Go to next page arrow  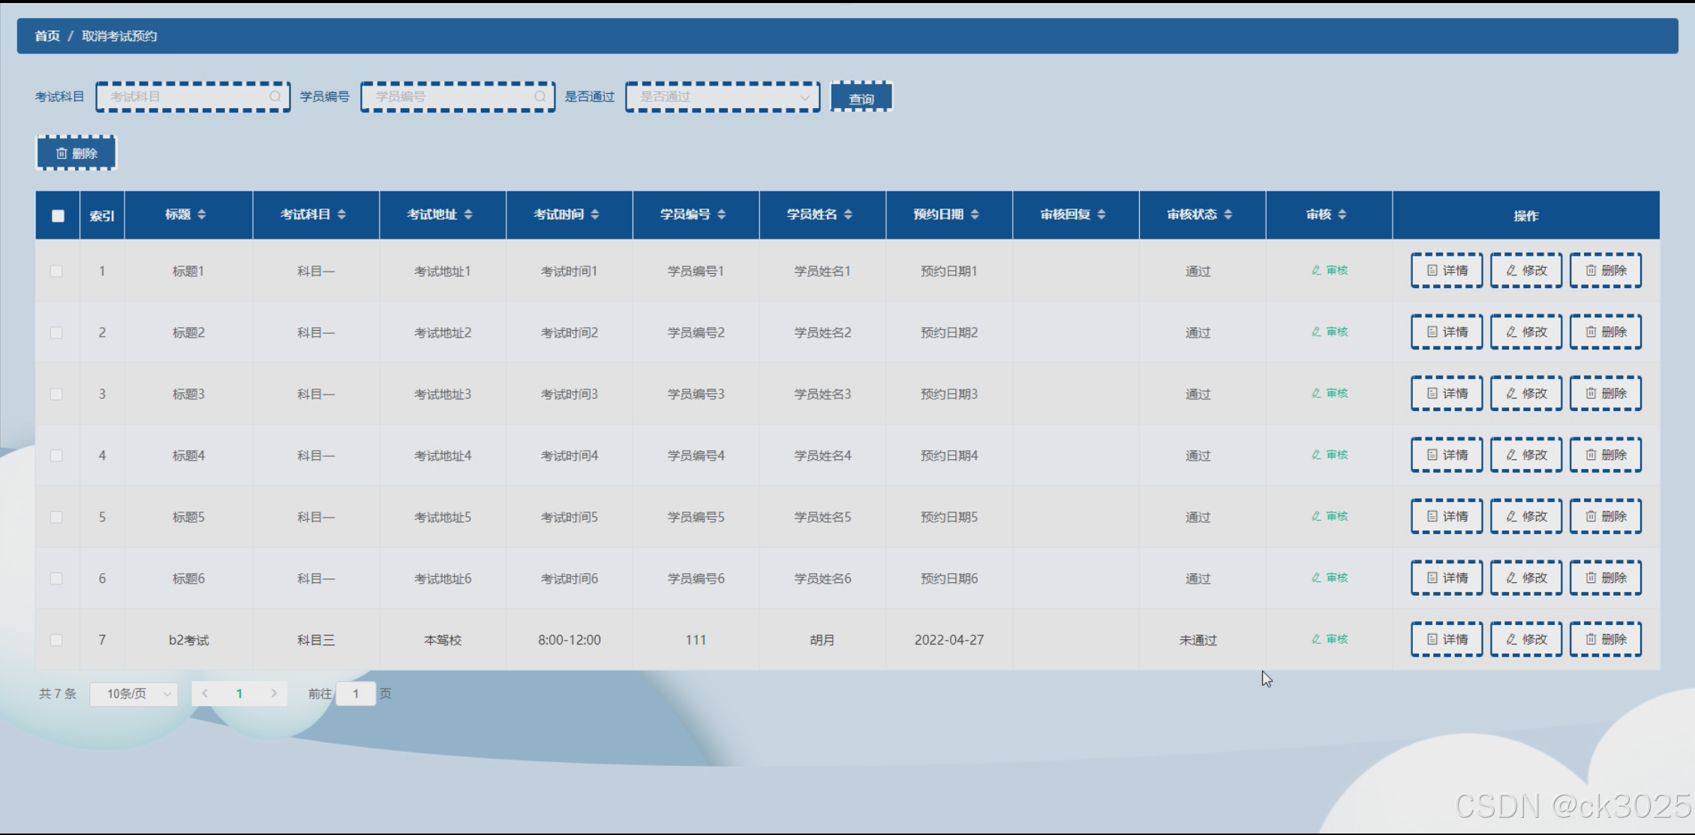[x=274, y=694]
